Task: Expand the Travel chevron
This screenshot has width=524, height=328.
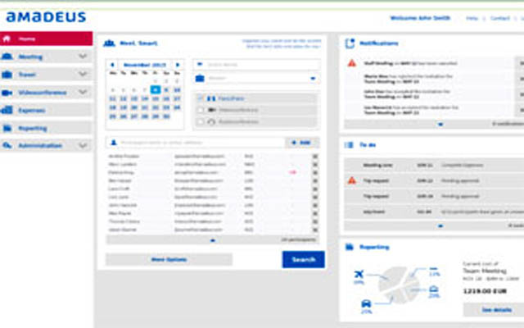Action: pyautogui.click(x=83, y=74)
